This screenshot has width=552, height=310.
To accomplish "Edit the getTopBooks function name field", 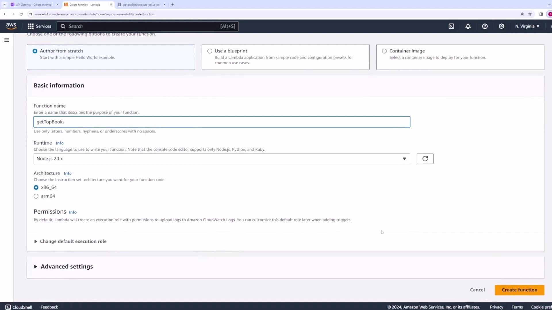I will pos(221,122).
